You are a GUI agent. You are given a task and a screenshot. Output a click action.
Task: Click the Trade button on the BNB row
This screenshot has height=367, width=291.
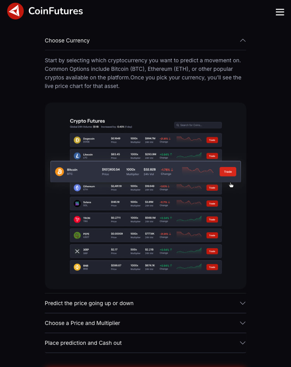212,267
